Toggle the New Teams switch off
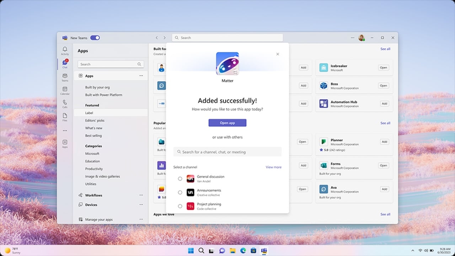The image size is (455, 256). pos(95,38)
